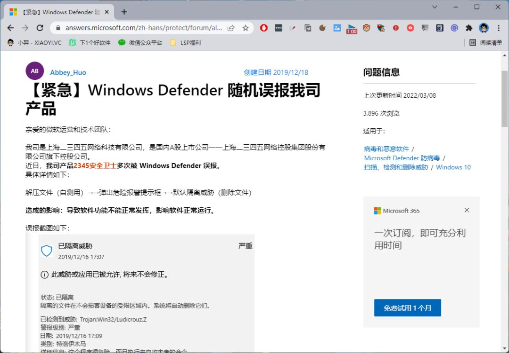509x353 pixels.
Task: Select the Windows Defender forum tab
Action: point(57,11)
